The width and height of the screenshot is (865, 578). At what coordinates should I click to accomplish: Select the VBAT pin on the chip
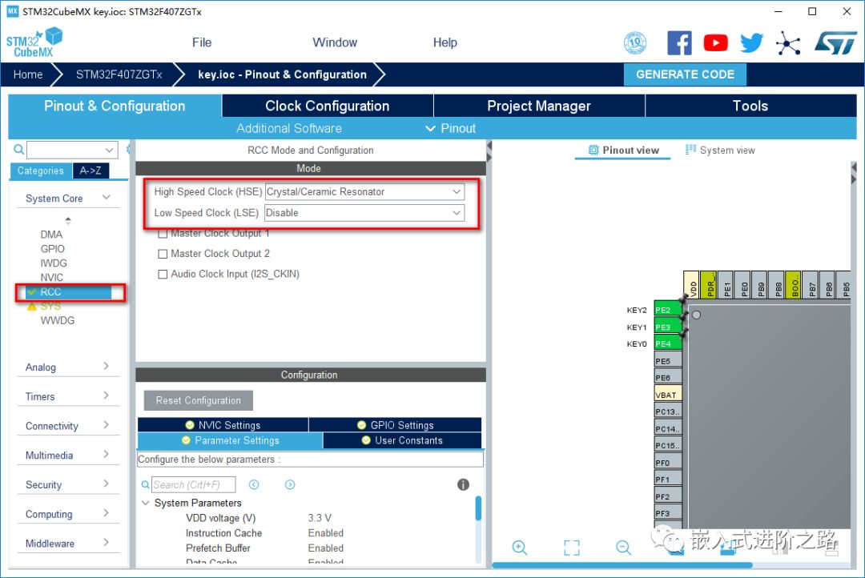point(668,395)
